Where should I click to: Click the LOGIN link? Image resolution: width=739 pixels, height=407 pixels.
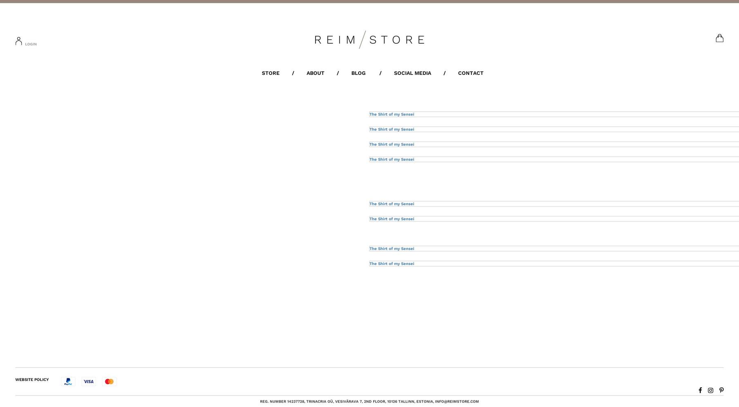(31, 44)
